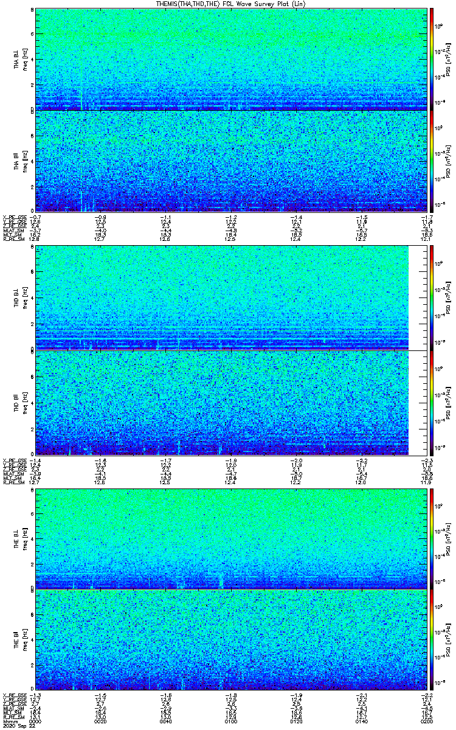Screen dimensions: 456x730
Task: Select the THD BL spectrogram panel
Action: (x=221, y=297)
